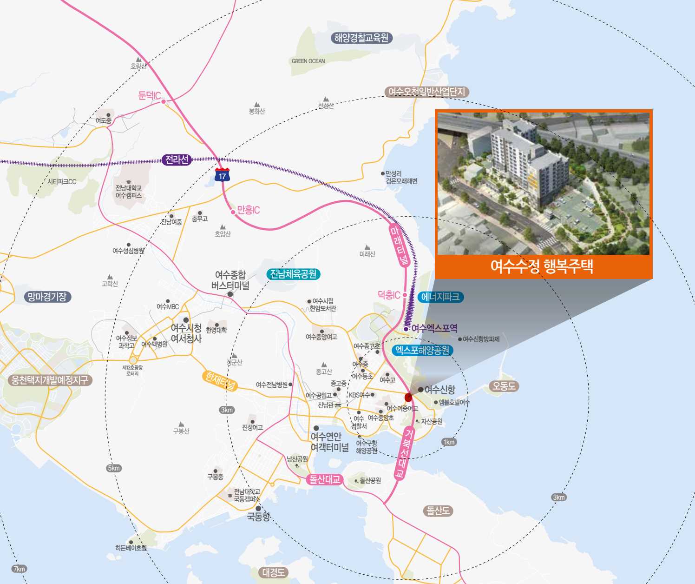695x584 pixels.
Task: Click the 1km radius badge
Action: 449,442
